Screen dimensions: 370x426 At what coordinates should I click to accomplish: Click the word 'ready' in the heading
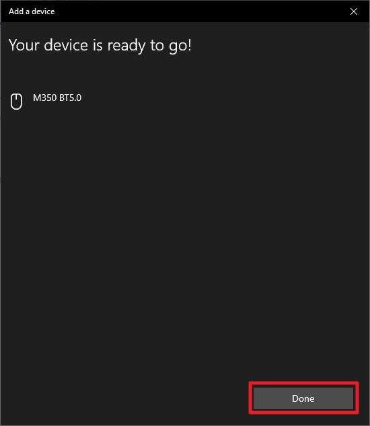coord(126,46)
